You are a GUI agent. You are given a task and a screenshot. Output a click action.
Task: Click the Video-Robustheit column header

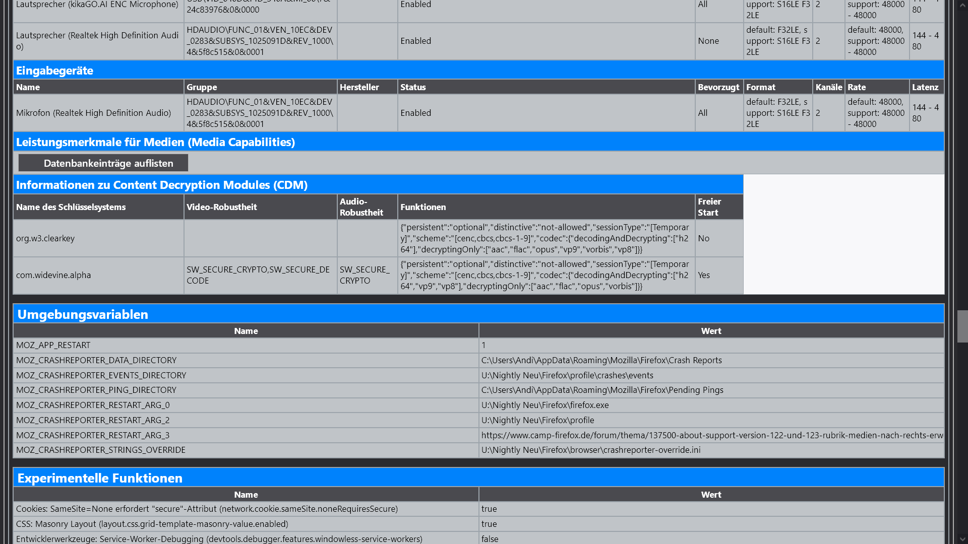[x=221, y=207]
